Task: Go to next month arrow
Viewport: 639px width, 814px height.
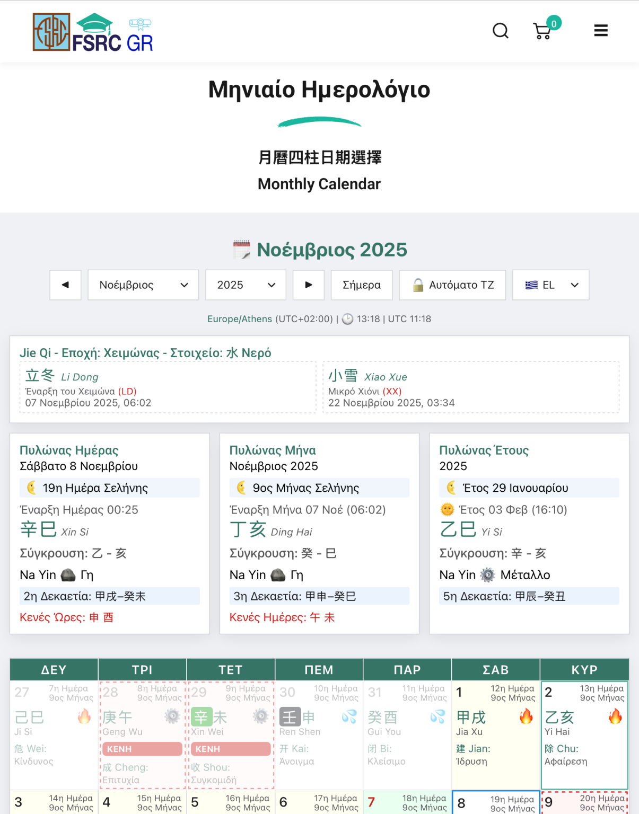Action: click(309, 285)
